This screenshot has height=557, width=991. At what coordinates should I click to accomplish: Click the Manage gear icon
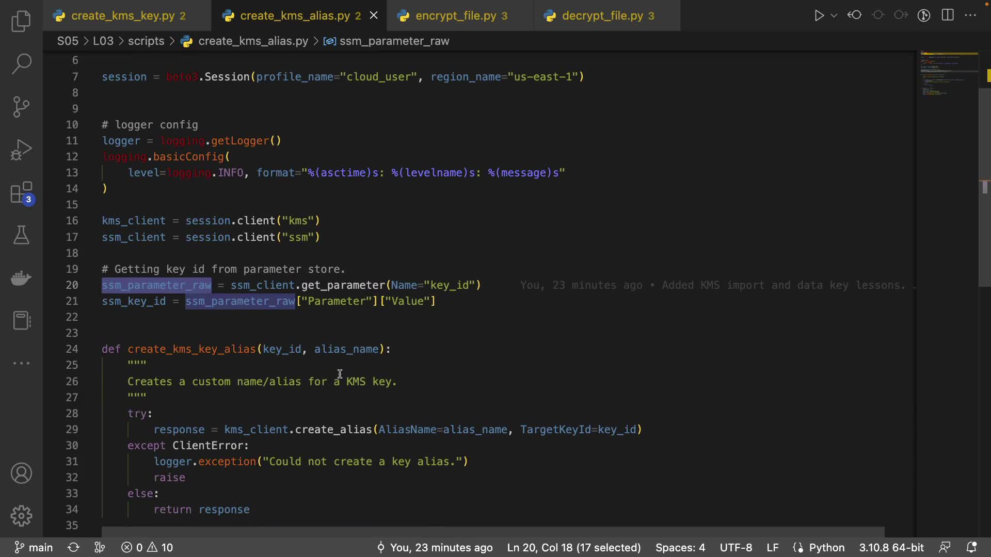pyautogui.click(x=21, y=516)
